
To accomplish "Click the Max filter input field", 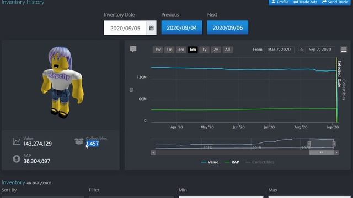I will (309, 197).
